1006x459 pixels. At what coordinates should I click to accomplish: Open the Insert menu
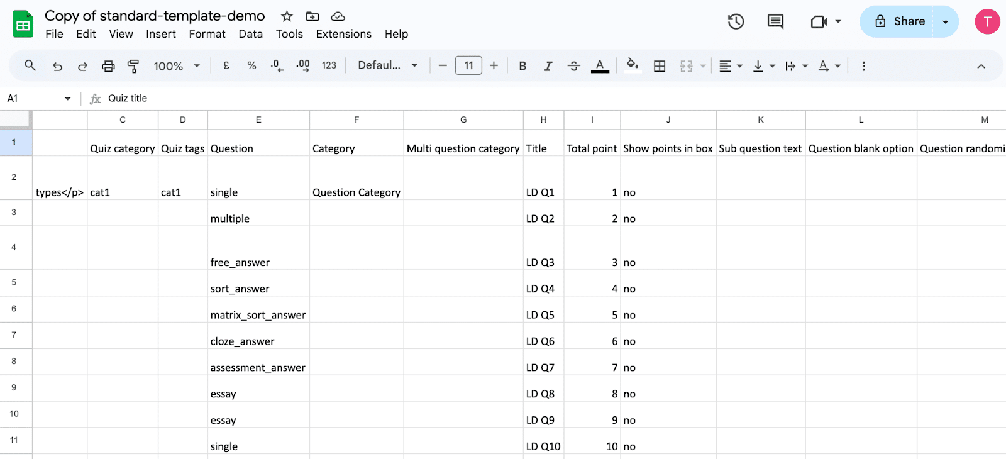point(161,34)
